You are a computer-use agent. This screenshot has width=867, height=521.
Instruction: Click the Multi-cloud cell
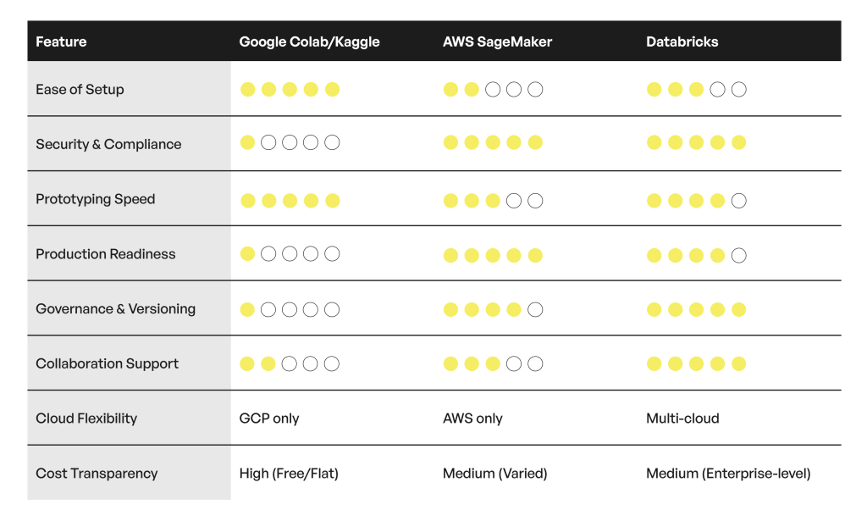click(x=682, y=418)
